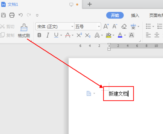Image resolution: width=163 pixels, height=134 pixels.
Task: Click the monitor display icon in document tab
Action: [x=71, y=4]
